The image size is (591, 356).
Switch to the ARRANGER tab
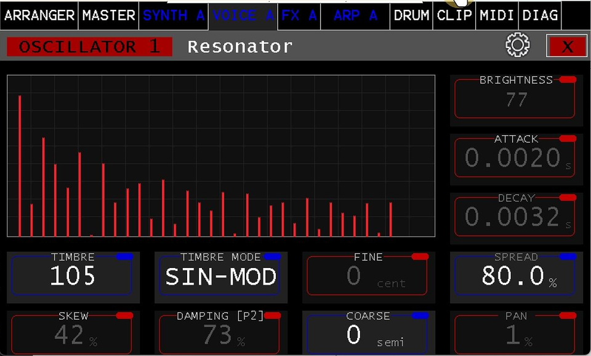40,15
